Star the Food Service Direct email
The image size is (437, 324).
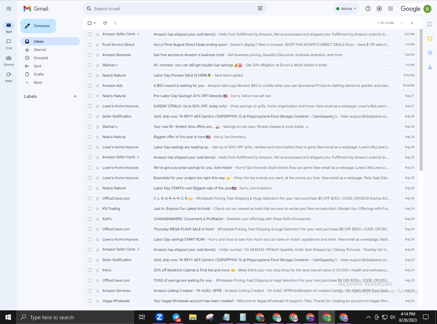[97, 44]
